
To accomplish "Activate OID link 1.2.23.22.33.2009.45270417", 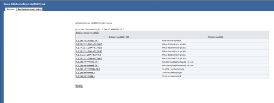I will tap(89, 59).
